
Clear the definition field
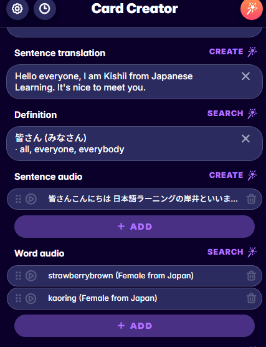[x=245, y=139]
